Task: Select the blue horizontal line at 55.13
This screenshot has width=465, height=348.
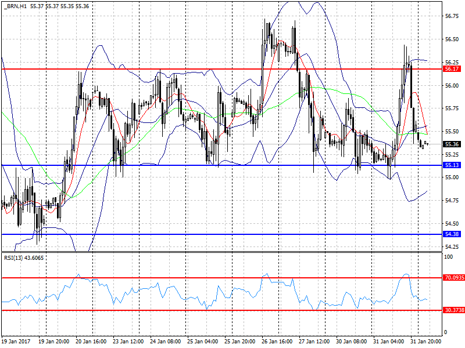Action: pyautogui.click(x=222, y=165)
